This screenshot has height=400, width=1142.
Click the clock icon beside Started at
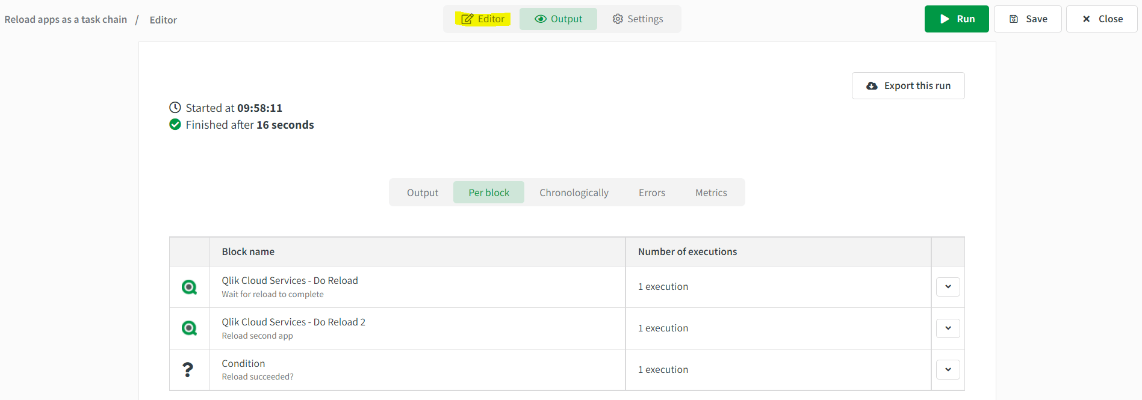click(x=175, y=108)
